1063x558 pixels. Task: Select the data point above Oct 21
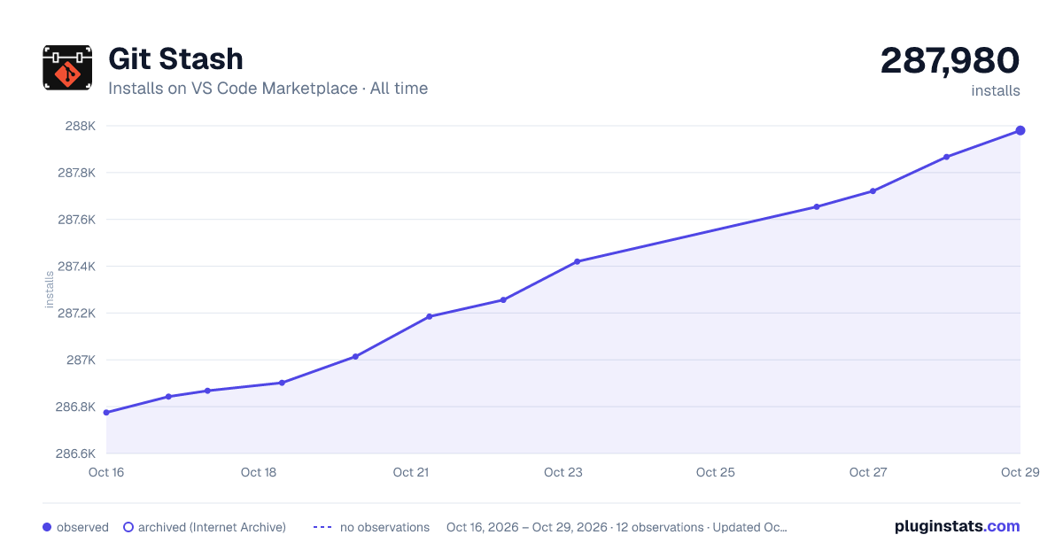coord(429,316)
